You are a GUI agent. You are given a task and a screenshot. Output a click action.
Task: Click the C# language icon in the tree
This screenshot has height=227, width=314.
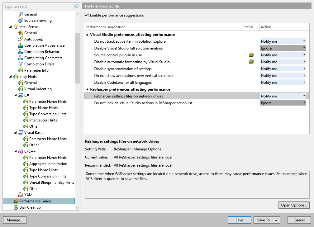(21, 95)
